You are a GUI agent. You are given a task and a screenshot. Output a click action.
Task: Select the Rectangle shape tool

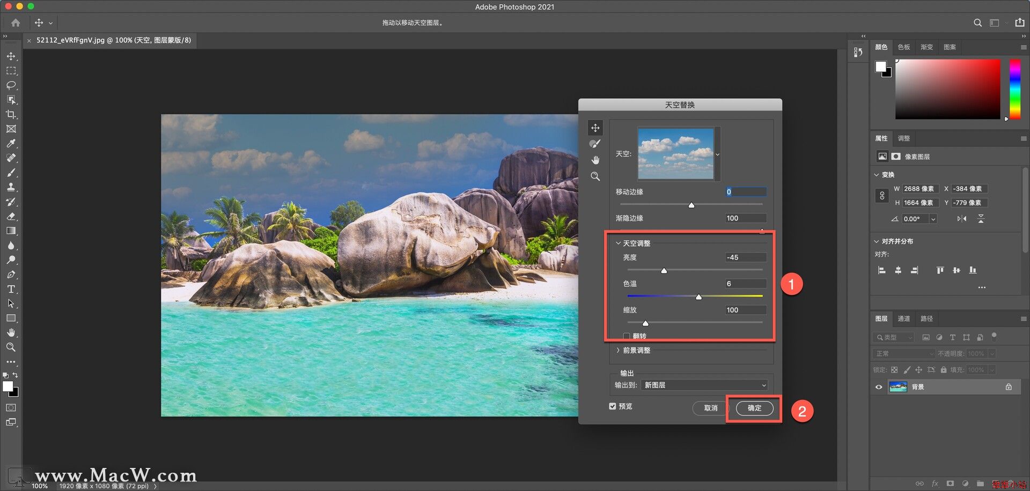click(11, 318)
